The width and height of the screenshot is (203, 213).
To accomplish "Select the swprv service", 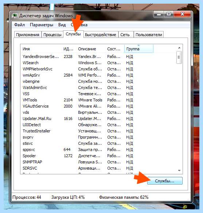I will click(99, 137).
